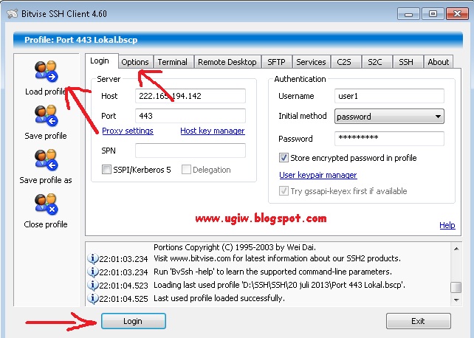
Task: Open the Services tab
Action: click(x=311, y=62)
